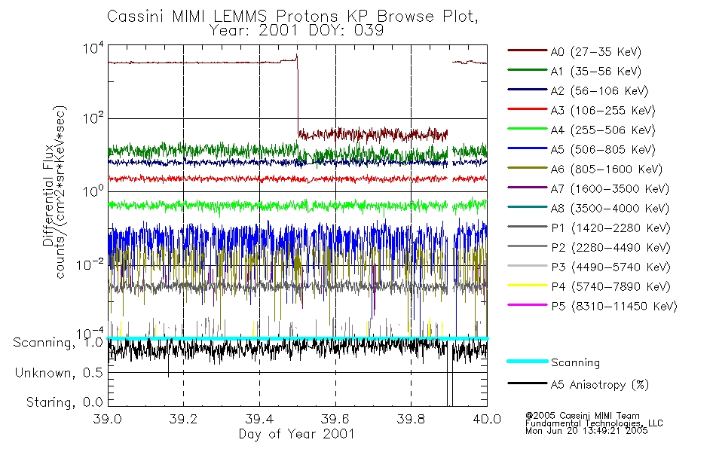Select the A8 (3500-4000 KeV) legend label

pos(610,208)
